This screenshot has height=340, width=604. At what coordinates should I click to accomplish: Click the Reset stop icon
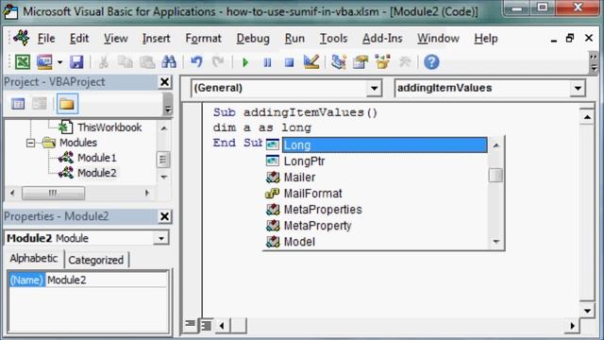pyautogui.click(x=289, y=62)
